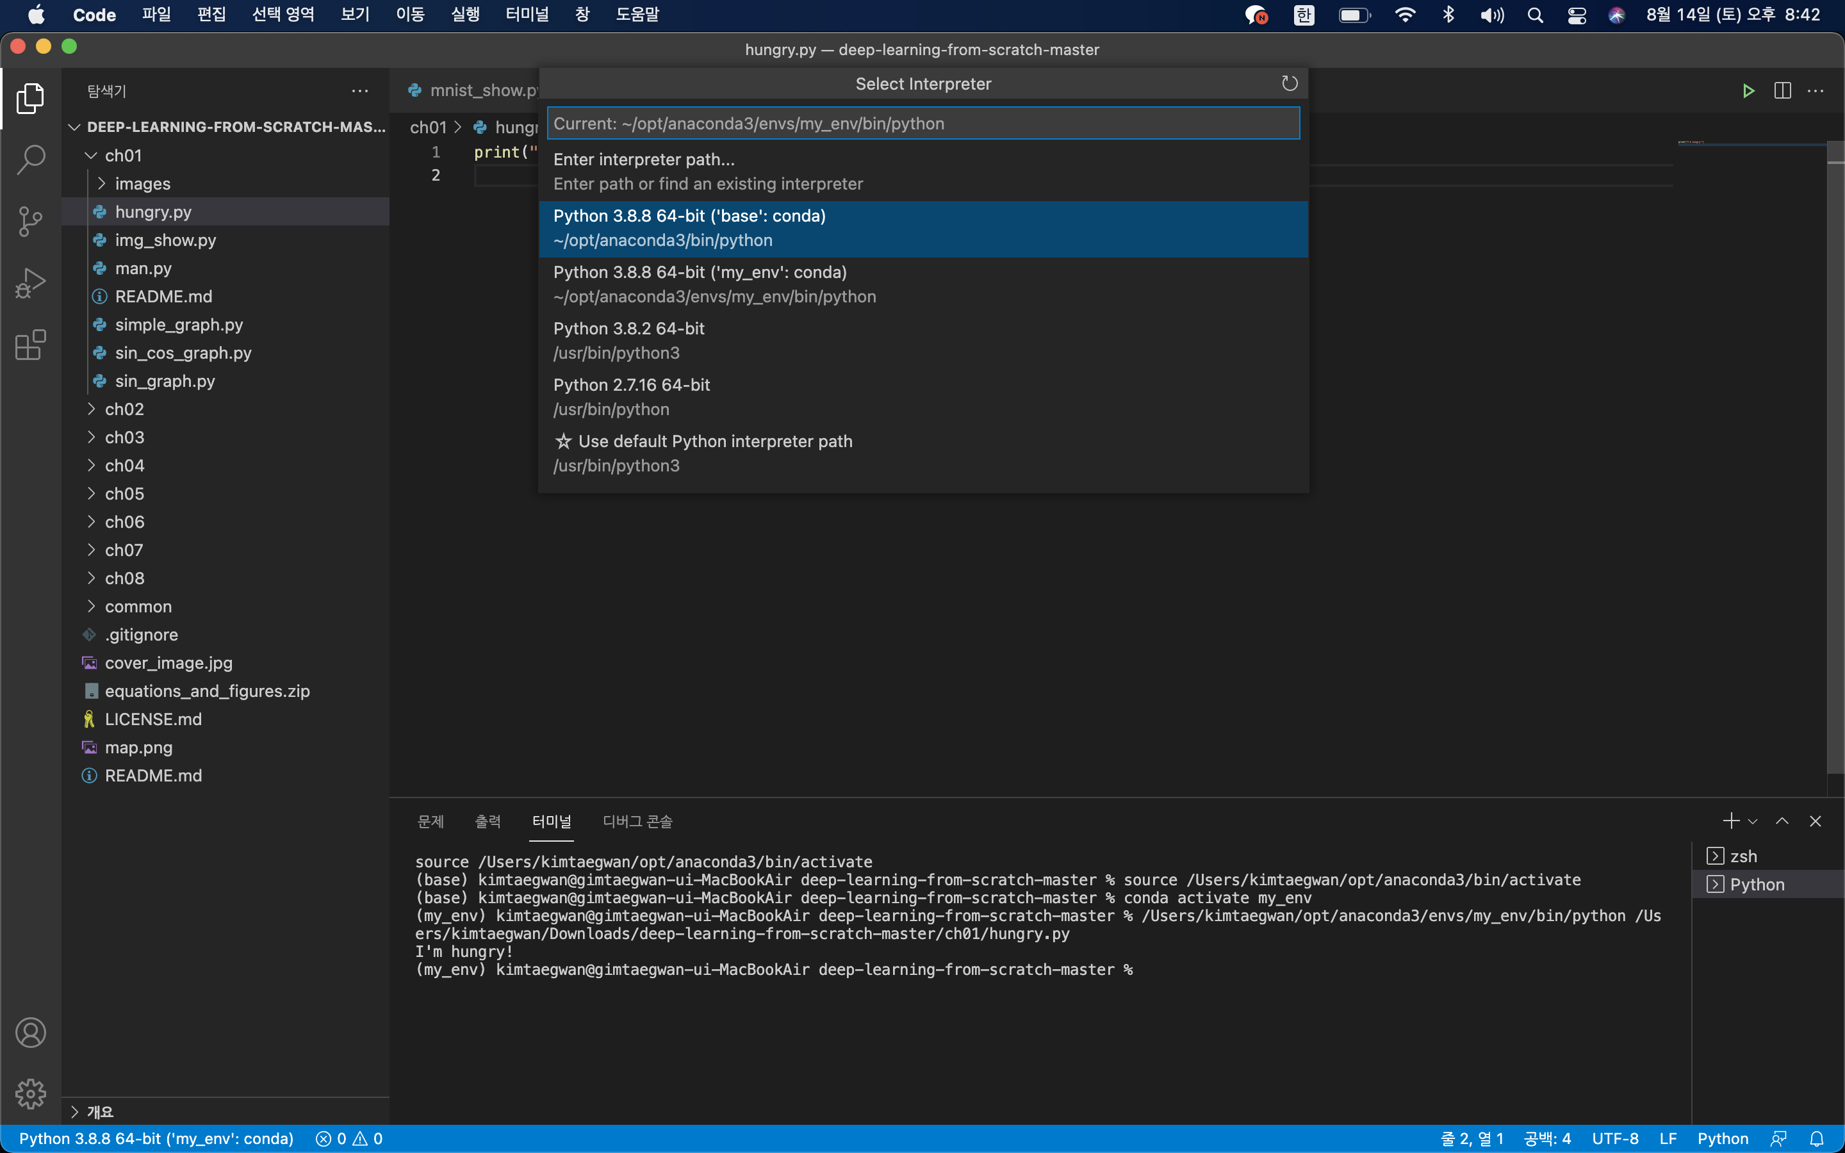This screenshot has width=1845, height=1153.
Task: Click the interpreter path input field
Action: [922, 124]
